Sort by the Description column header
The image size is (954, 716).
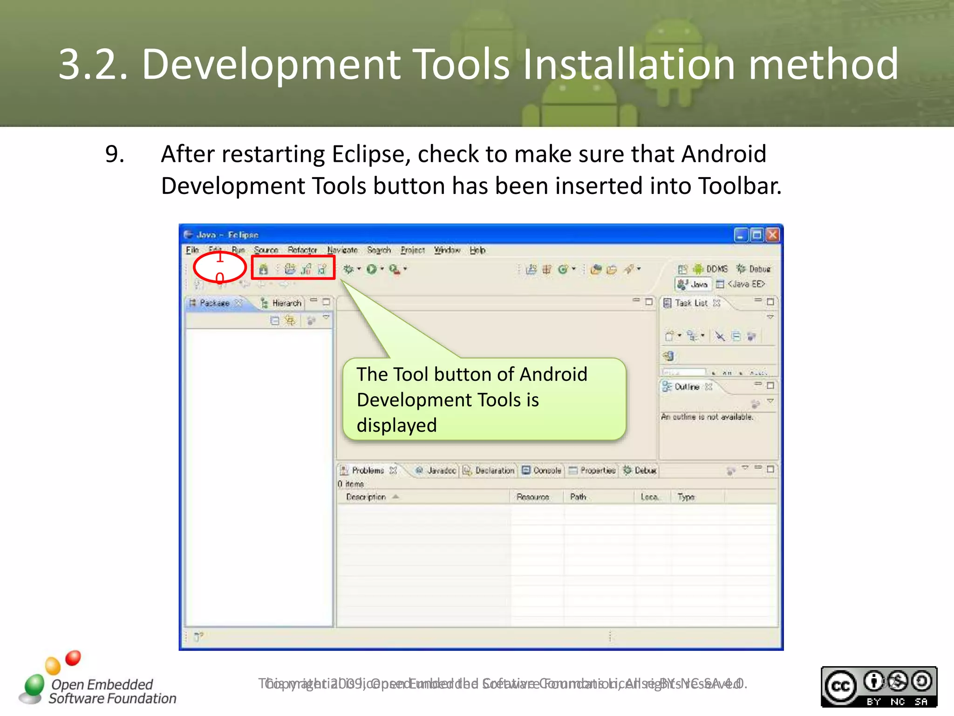pos(423,497)
